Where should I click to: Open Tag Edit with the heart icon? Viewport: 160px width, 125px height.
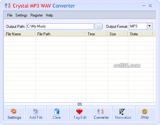click(x=80, y=113)
